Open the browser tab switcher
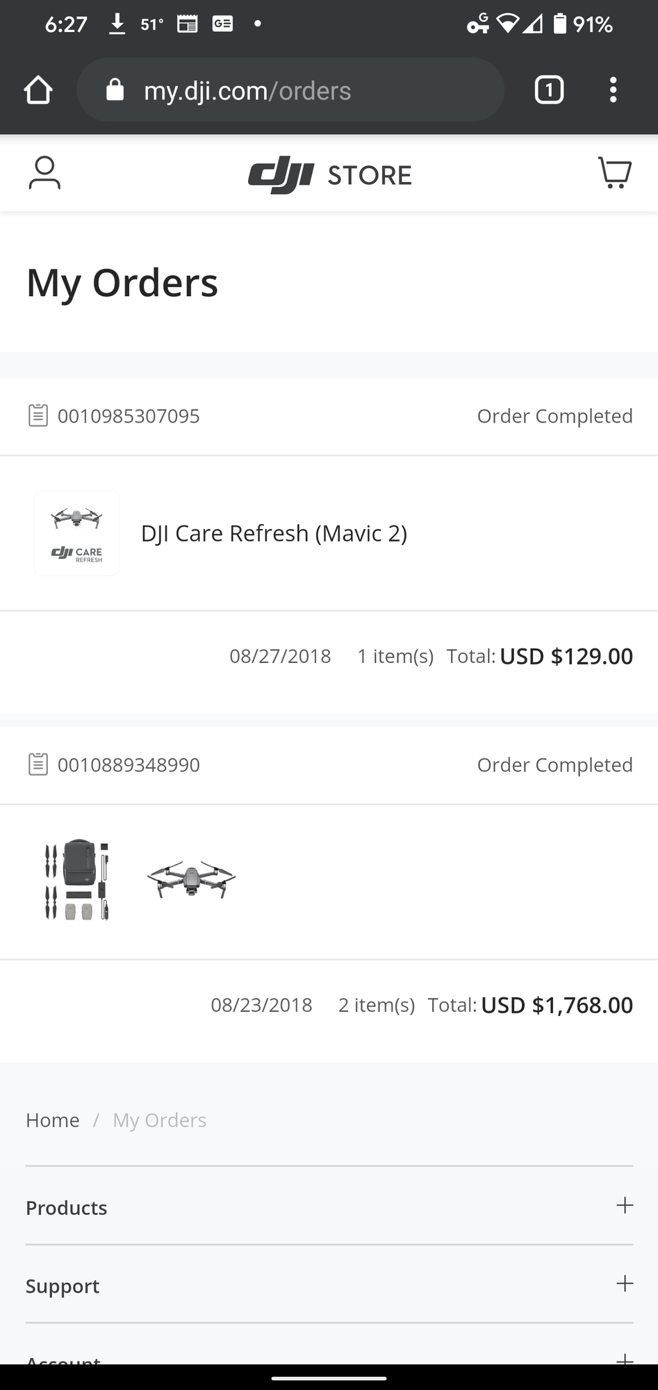The width and height of the screenshot is (658, 1390). (x=549, y=90)
